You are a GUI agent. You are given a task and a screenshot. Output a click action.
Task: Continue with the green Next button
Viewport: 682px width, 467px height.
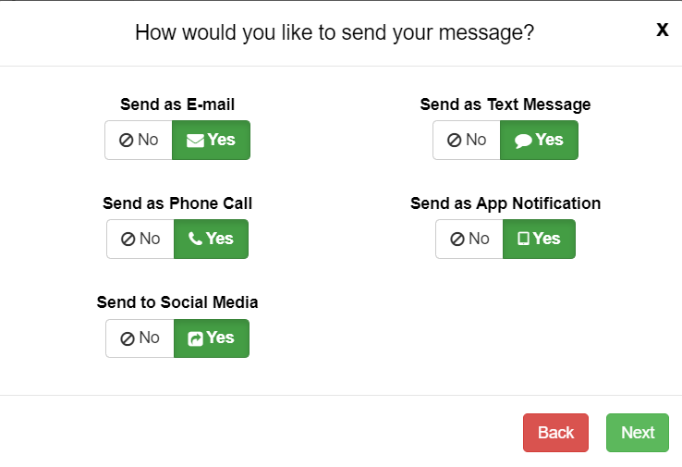click(x=638, y=433)
